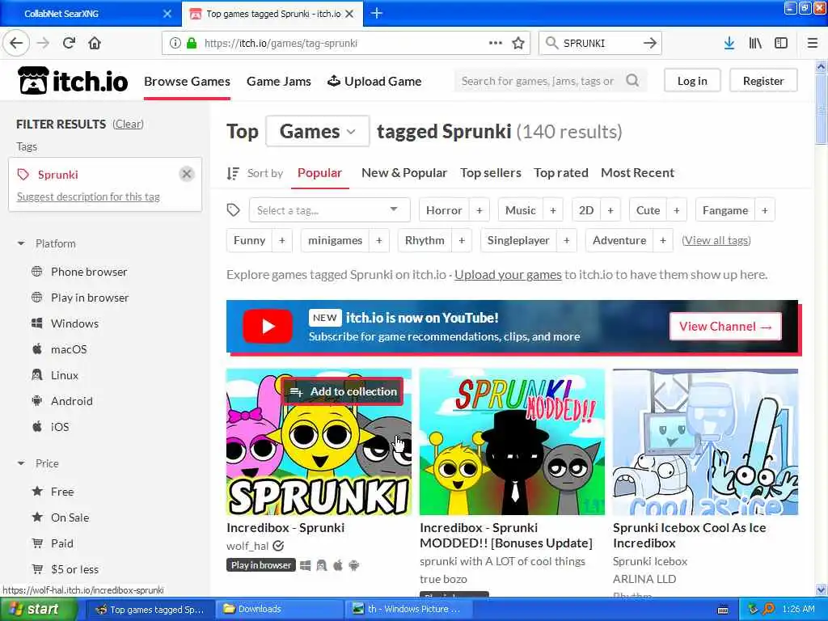Reload the page with the refresh icon
828x621 pixels.
click(69, 44)
